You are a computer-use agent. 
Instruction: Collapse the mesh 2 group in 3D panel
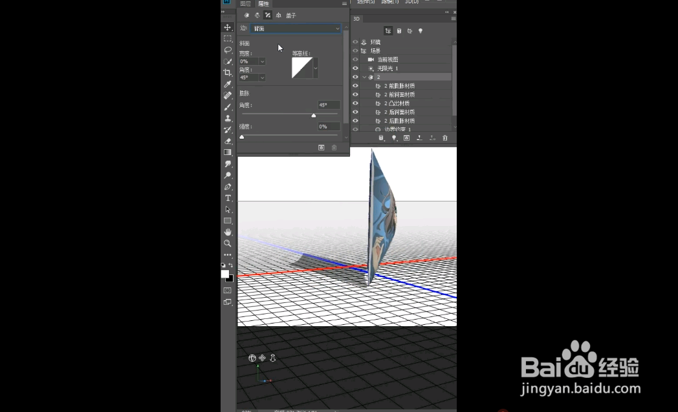coord(364,77)
